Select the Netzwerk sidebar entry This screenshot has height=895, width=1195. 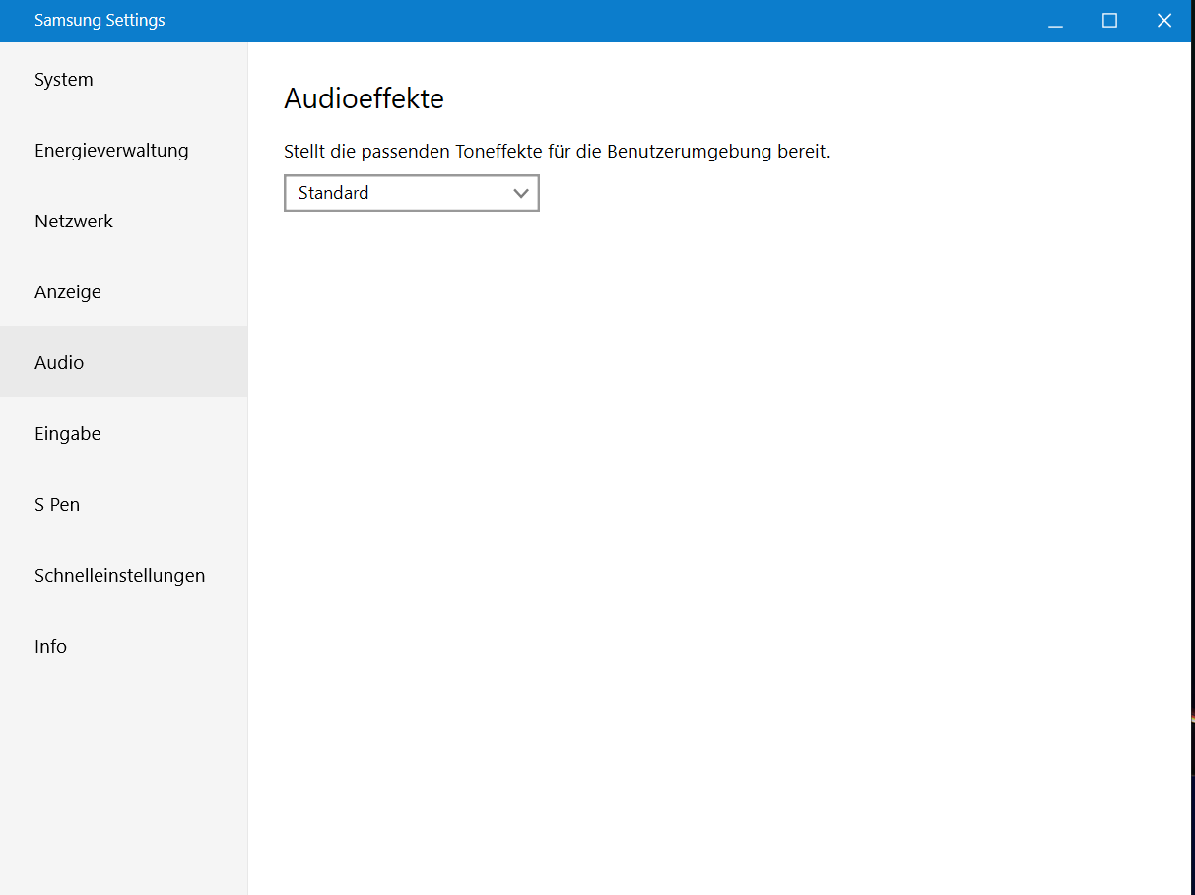[x=74, y=222]
